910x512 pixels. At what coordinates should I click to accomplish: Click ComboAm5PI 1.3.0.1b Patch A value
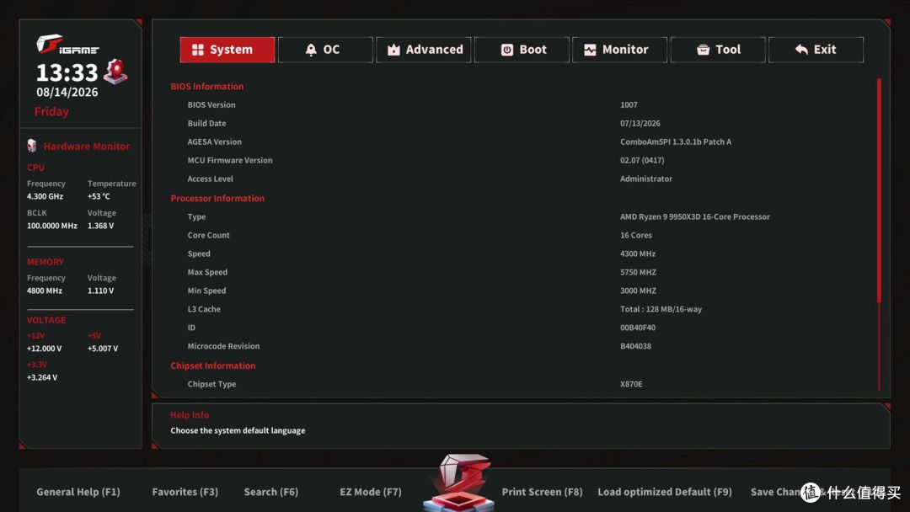tap(676, 142)
